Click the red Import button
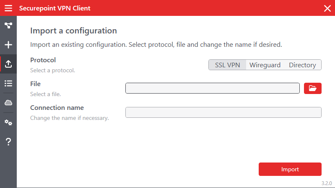Screen dimensions: 335x188 pyautogui.click(x=290, y=169)
